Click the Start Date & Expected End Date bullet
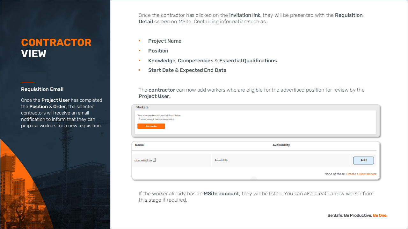This screenshot has height=229, width=408. tap(187, 70)
